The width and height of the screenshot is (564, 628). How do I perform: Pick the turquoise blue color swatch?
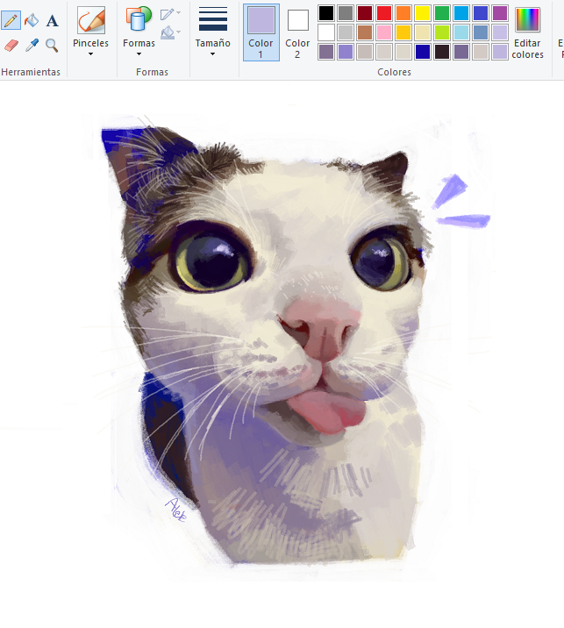click(461, 13)
